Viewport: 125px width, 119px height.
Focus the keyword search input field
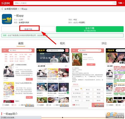tap(63, 3)
